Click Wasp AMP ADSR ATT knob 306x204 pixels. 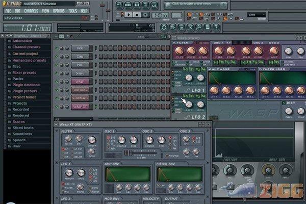pos(214,90)
